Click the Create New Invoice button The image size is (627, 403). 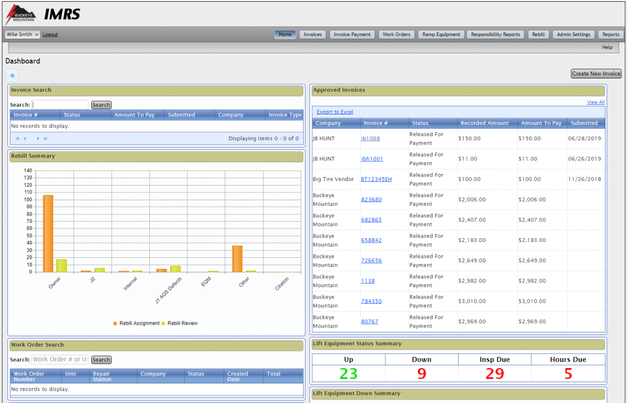click(x=596, y=73)
